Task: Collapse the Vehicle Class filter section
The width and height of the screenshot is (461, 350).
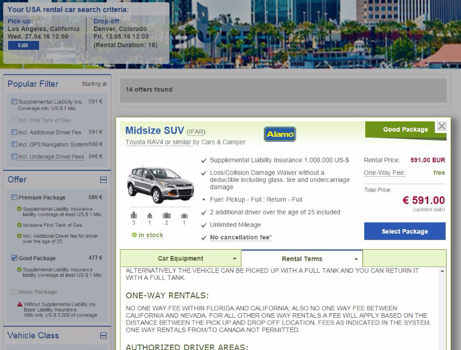Action: pos(103,336)
